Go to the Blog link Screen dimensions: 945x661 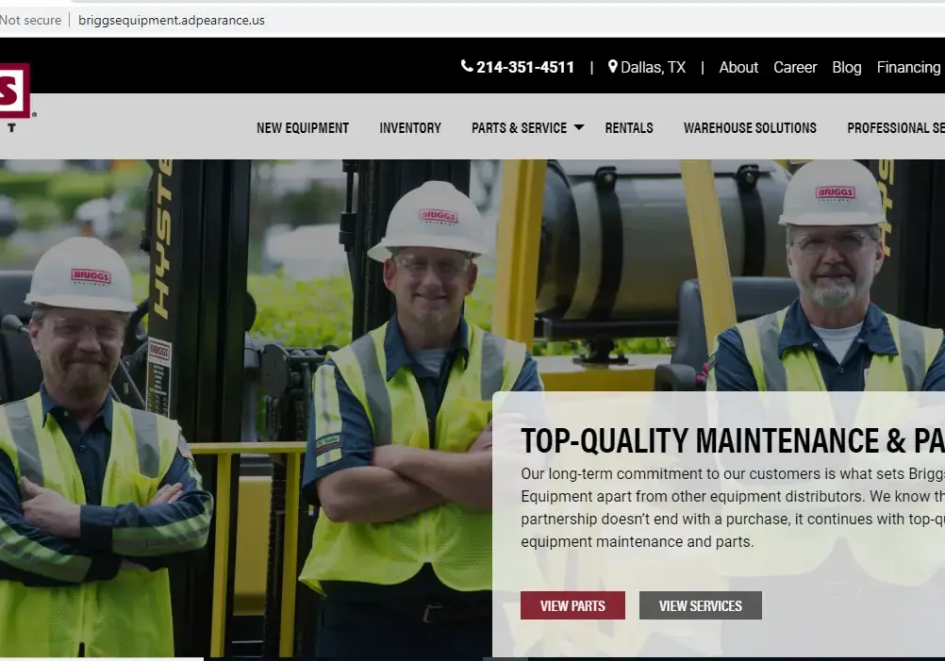click(846, 67)
